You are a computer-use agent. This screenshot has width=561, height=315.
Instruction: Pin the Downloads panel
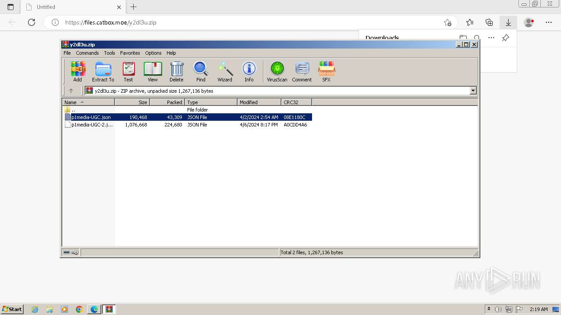(505, 38)
